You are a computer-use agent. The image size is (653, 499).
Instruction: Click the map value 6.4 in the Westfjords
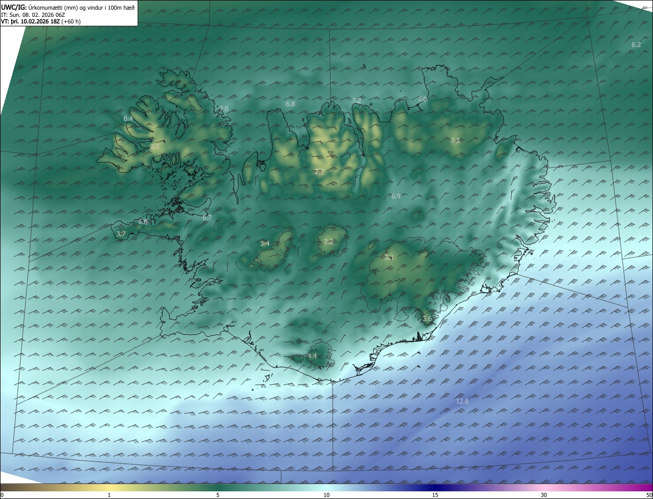coord(128,118)
